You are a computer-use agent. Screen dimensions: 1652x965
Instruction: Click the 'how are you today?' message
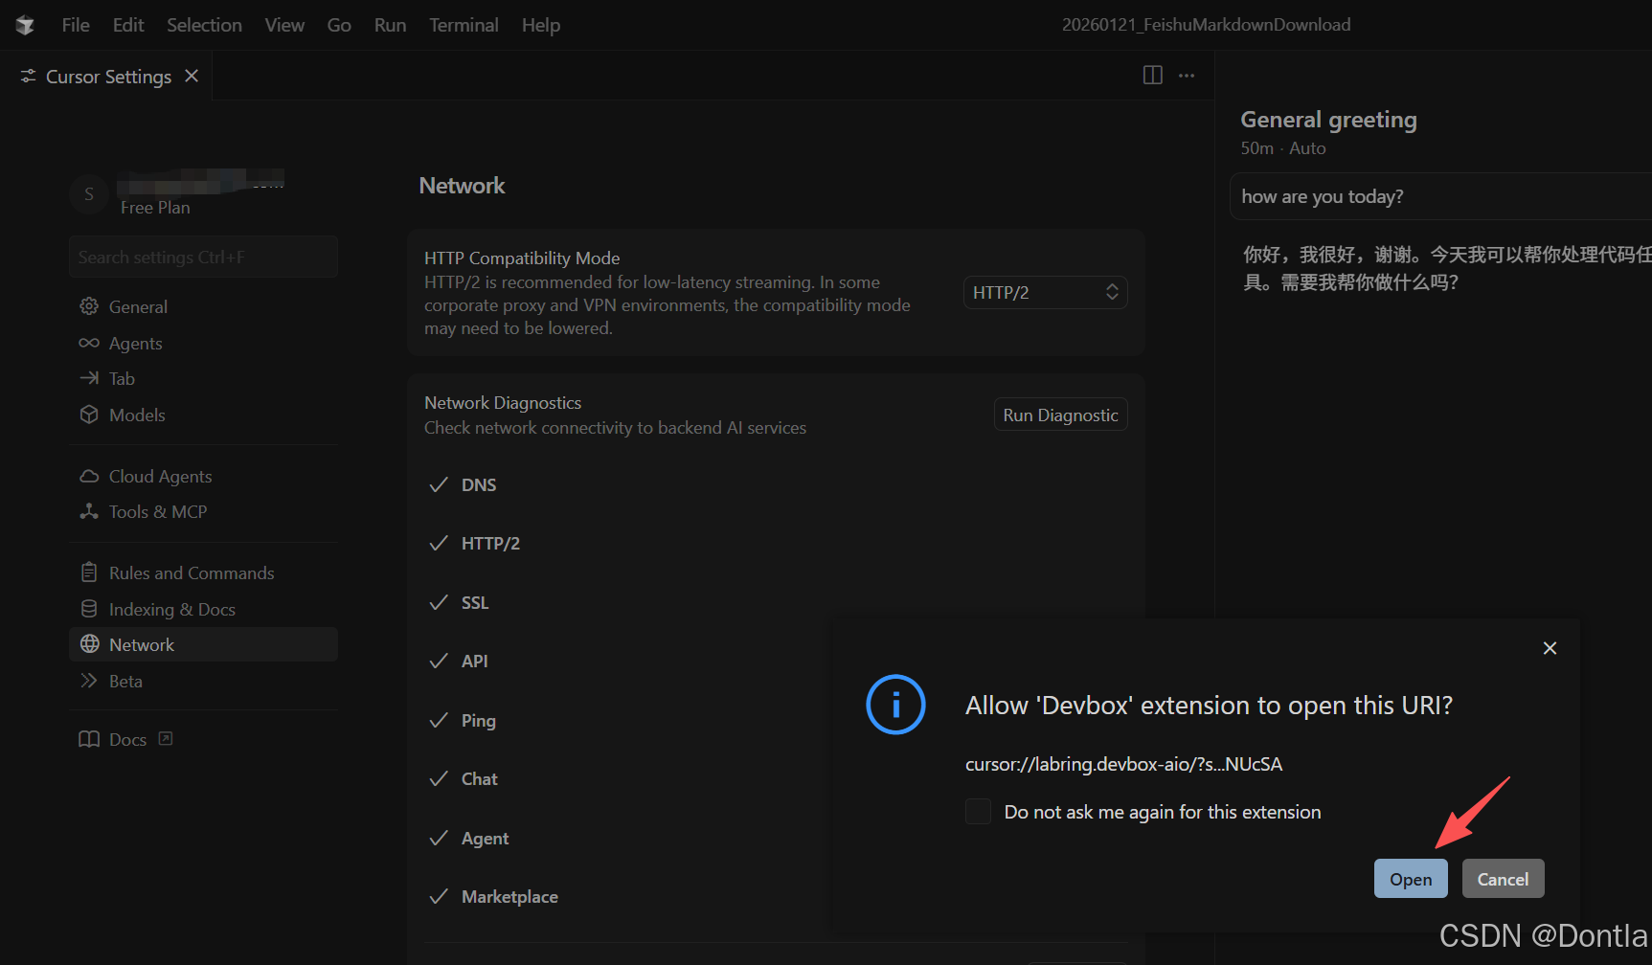tap(1440, 196)
